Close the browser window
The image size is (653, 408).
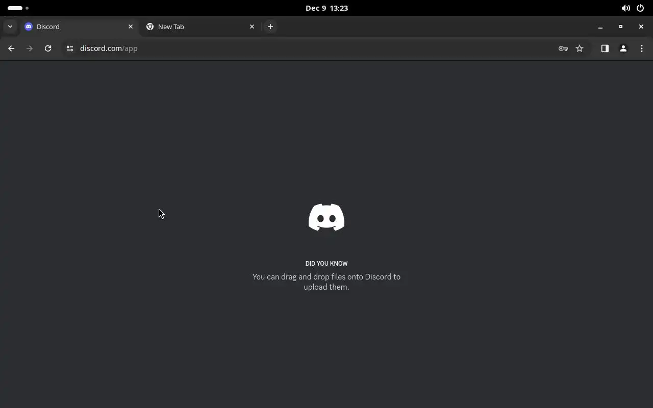(641, 27)
